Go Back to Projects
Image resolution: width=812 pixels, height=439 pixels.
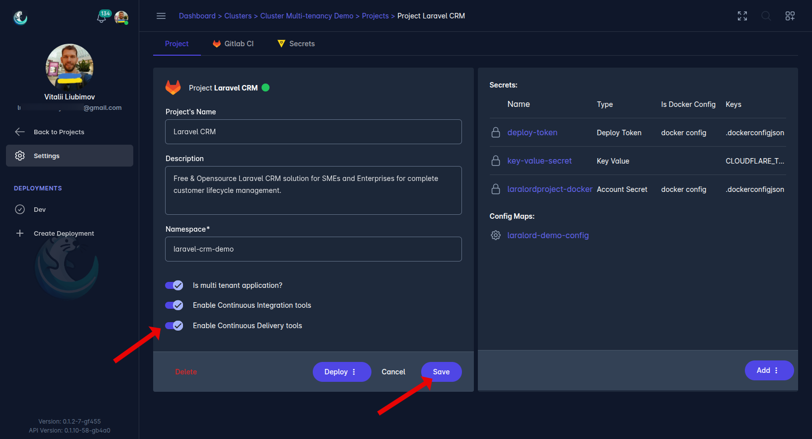point(70,132)
